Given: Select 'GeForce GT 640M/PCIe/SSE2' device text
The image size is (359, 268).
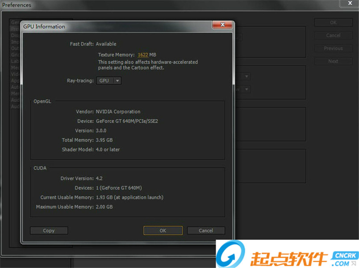Looking at the screenshot, I should pos(127,121).
